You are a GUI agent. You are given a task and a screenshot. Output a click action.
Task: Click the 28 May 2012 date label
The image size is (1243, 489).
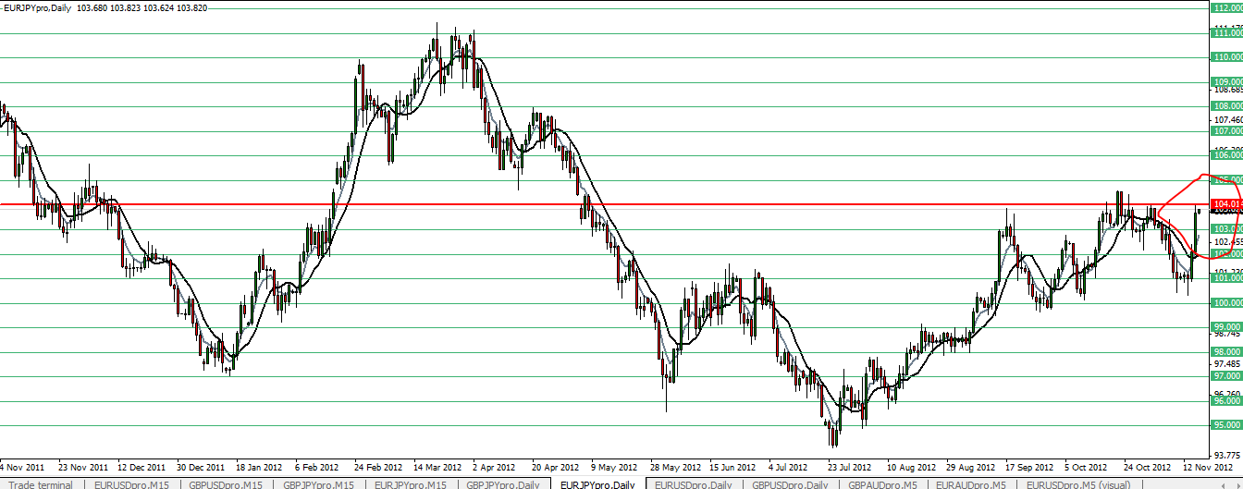click(675, 467)
